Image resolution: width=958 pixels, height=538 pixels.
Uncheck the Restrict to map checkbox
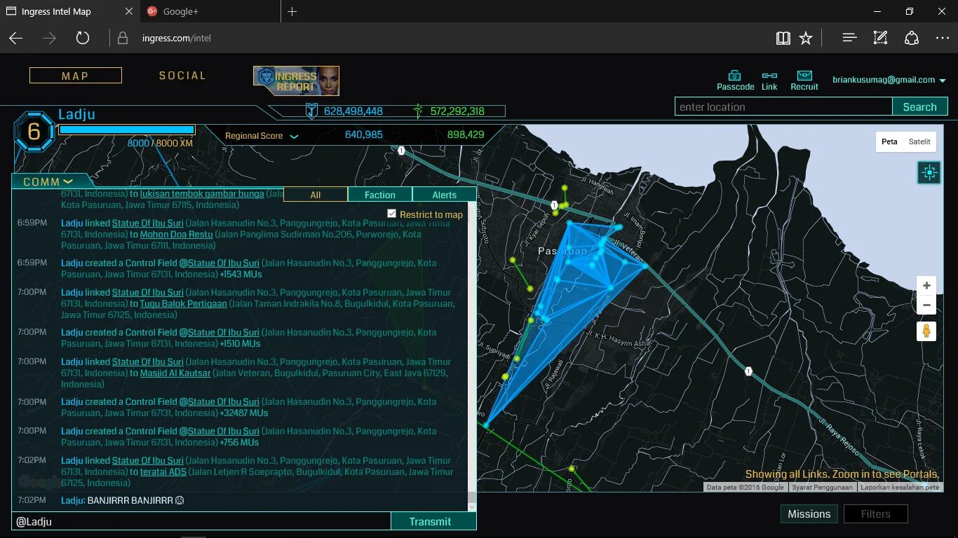coord(392,214)
